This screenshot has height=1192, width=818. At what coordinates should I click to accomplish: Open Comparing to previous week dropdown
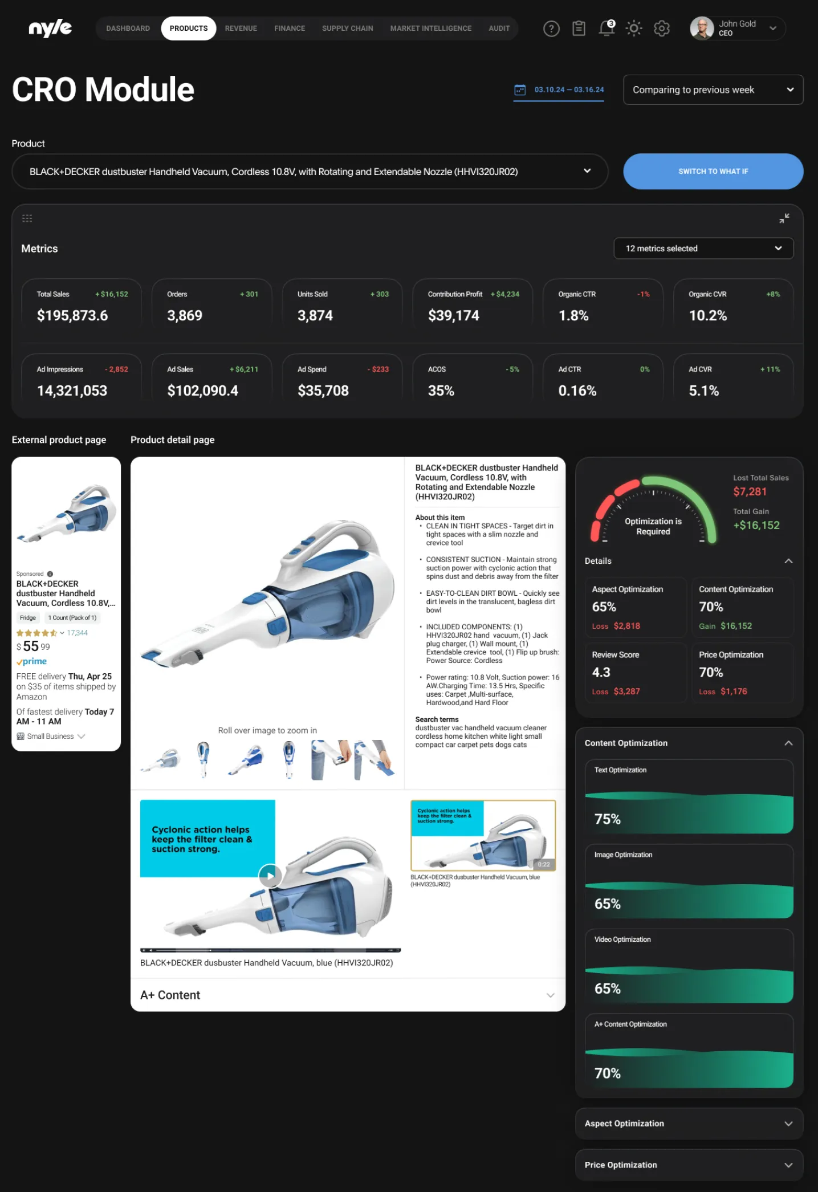(x=713, y=89)
